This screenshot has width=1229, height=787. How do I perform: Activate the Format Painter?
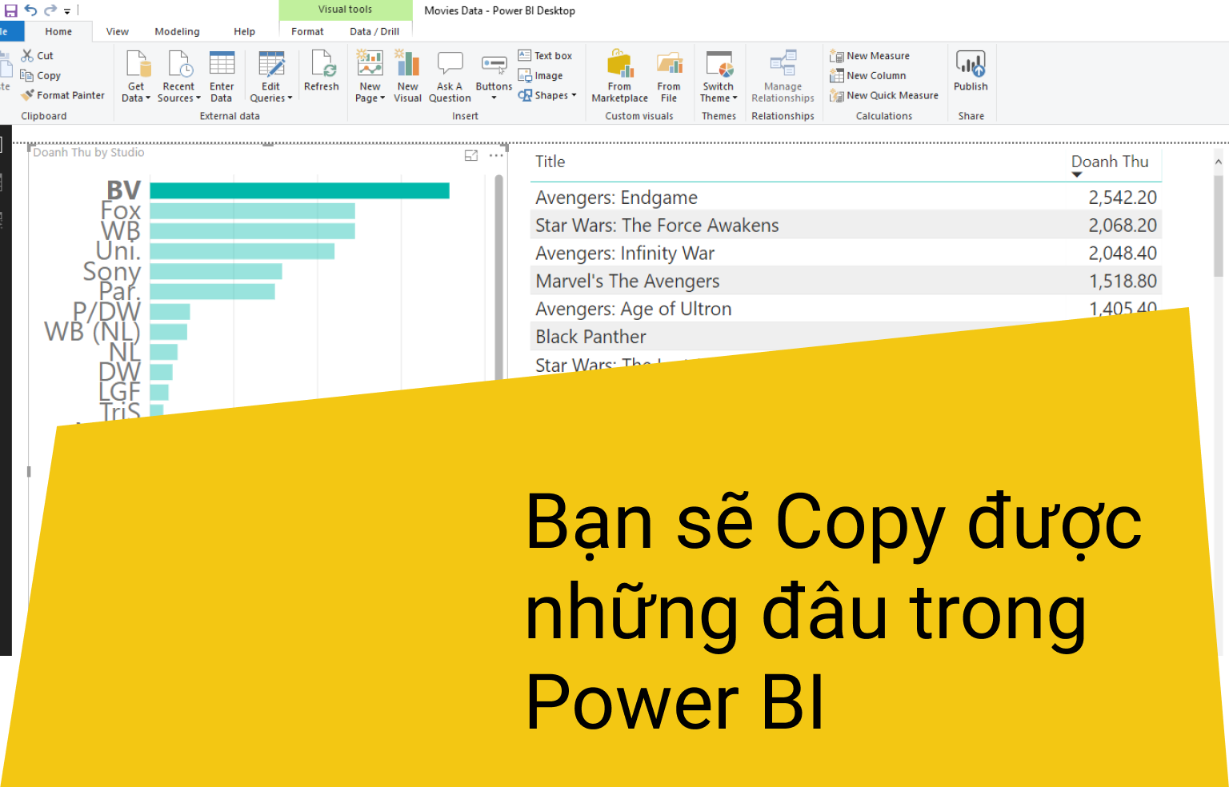pos(63,95)
